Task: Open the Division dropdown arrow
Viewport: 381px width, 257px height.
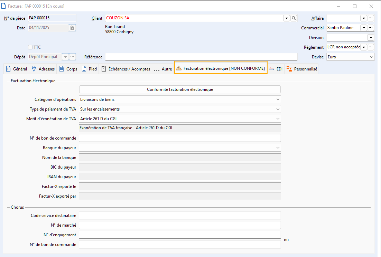Action: pos(371,37)
